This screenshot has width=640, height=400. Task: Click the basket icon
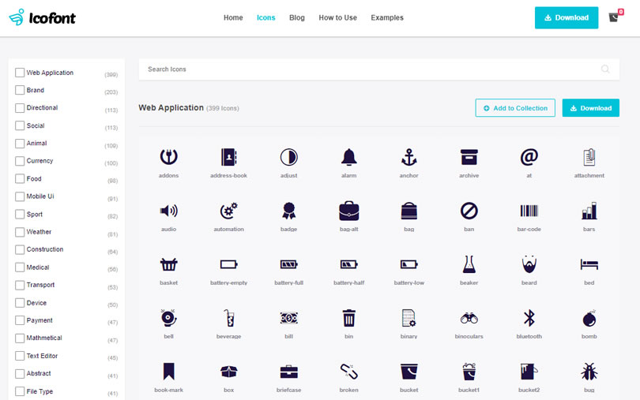(x=168, y=264)
